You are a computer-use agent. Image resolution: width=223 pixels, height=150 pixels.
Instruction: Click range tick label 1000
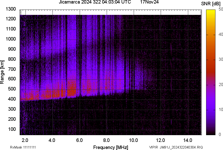click(11, 39)
